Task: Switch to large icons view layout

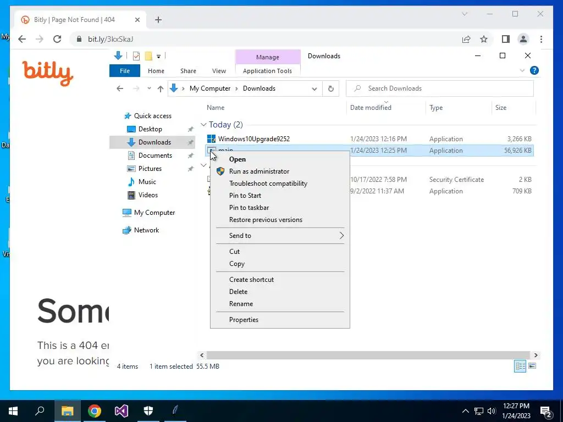Action: (x=532, y=366)
